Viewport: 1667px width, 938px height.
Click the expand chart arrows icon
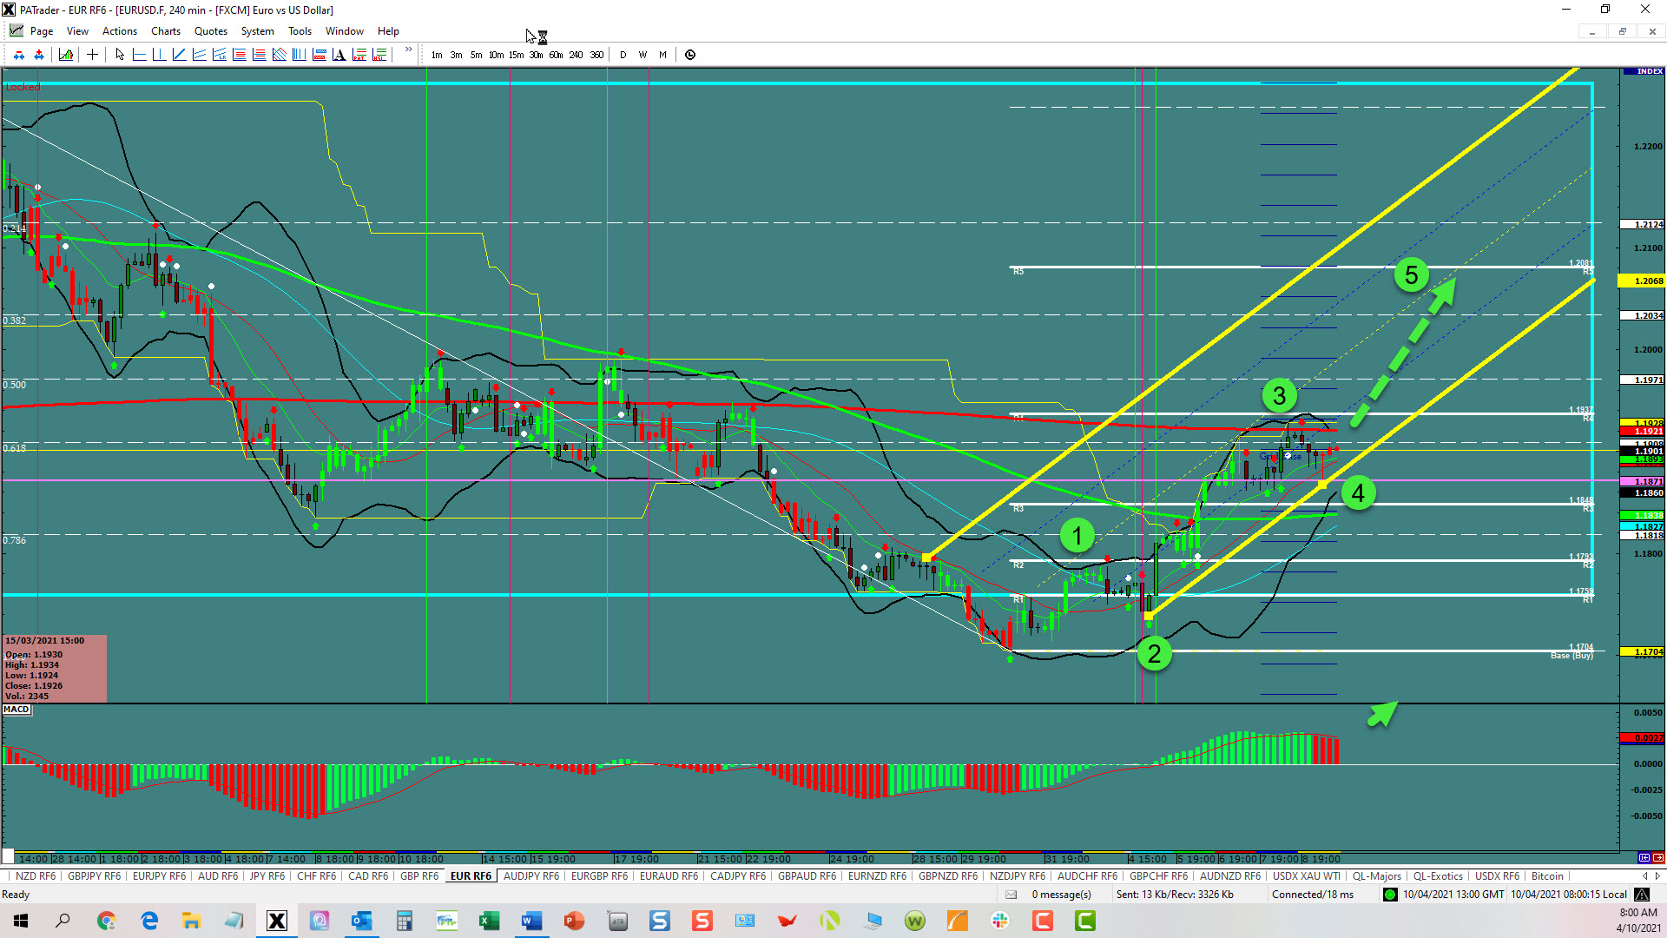39,55
